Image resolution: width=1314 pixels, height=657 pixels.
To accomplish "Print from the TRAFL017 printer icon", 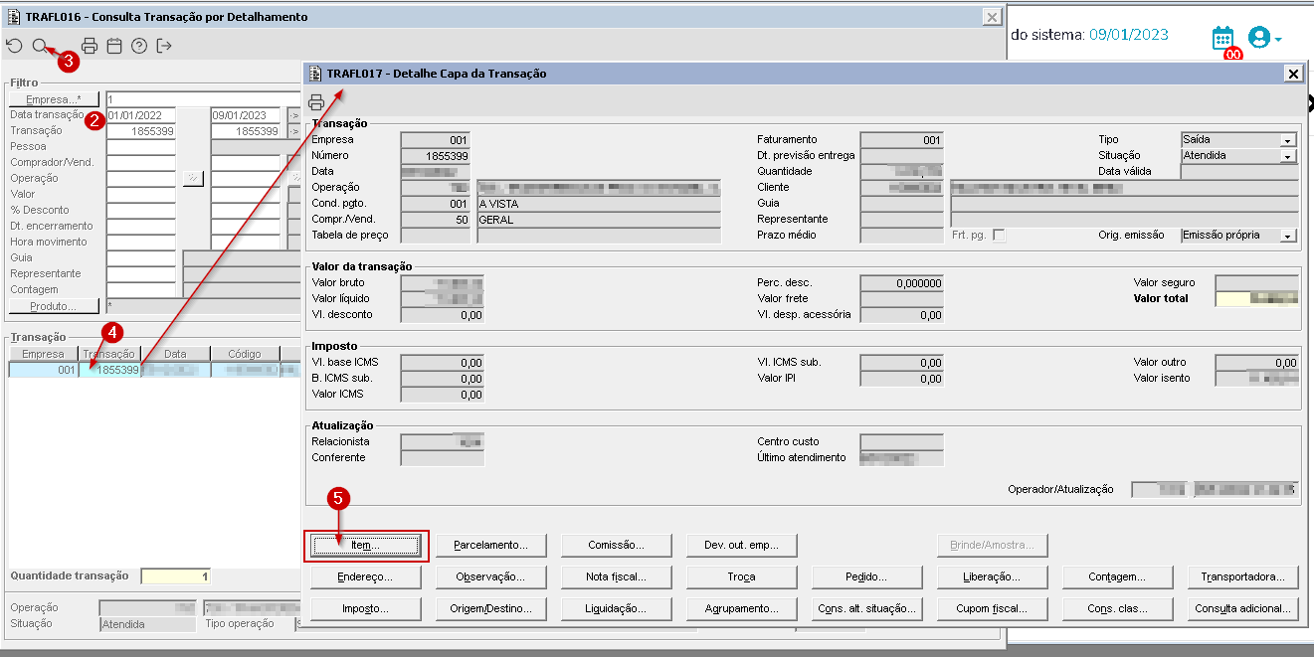I will click(316, 101).
